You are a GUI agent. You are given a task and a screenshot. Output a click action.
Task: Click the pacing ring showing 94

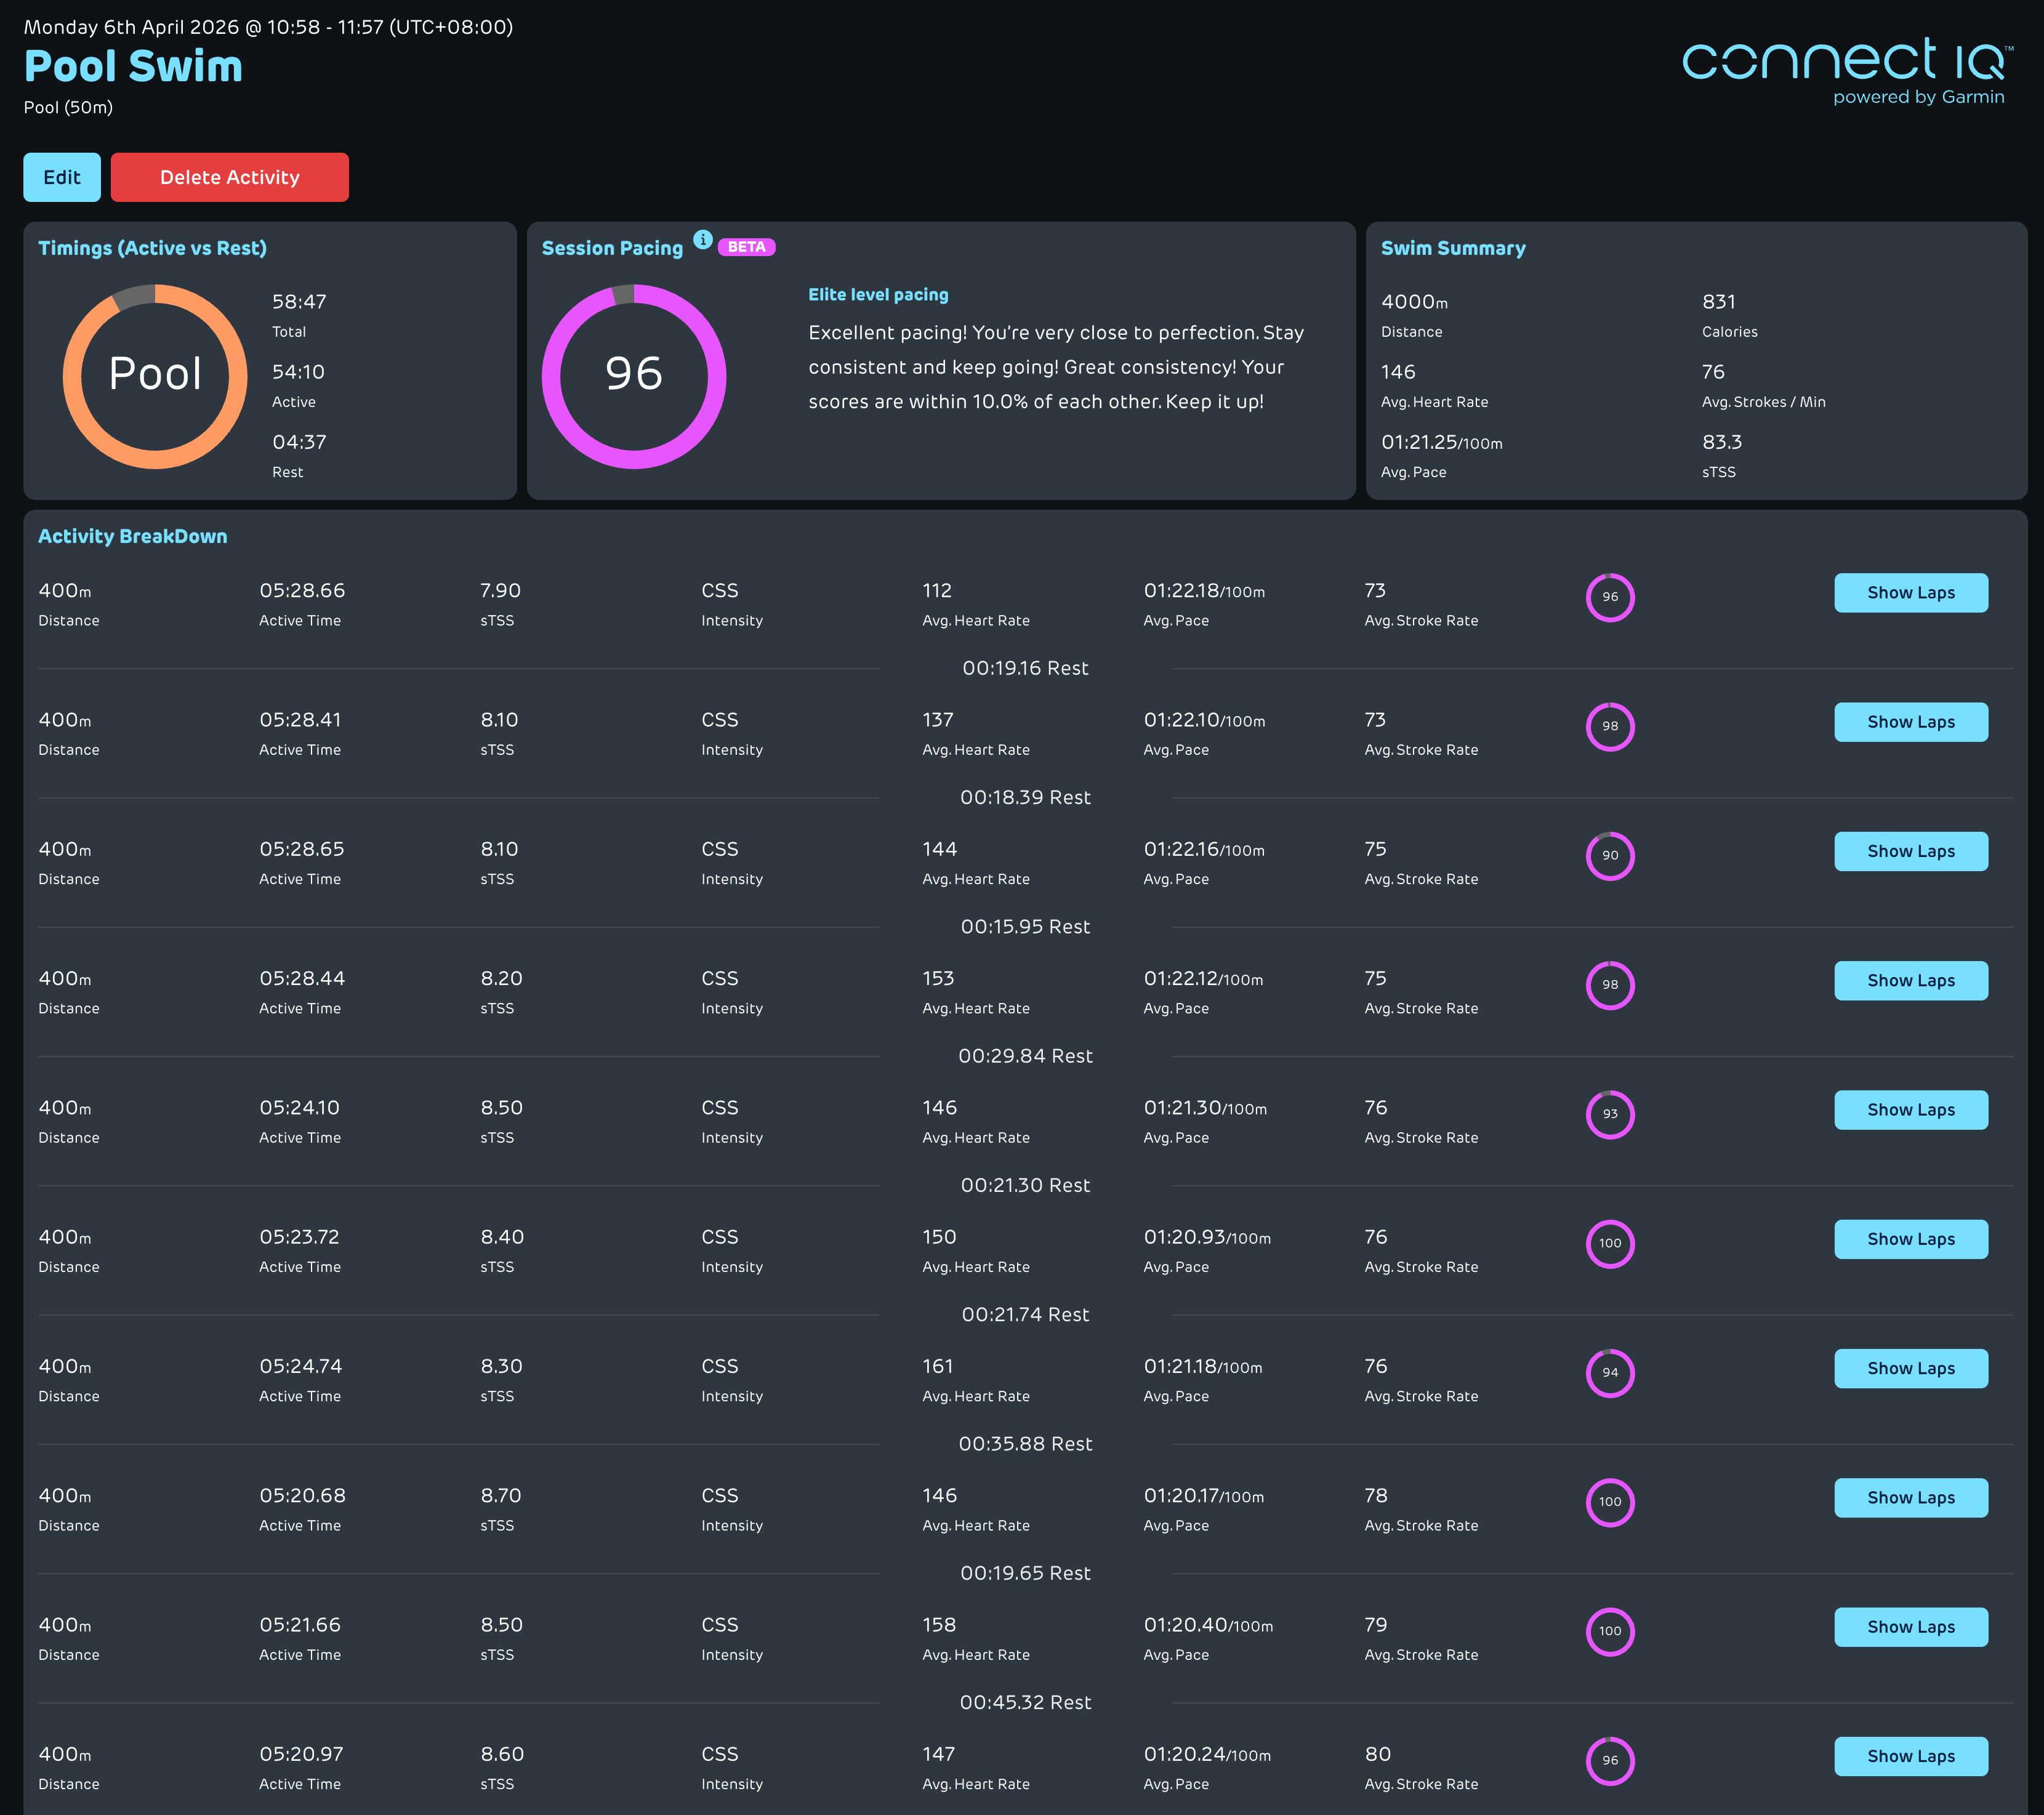pyautogui.click(x=1610, y=1373)
